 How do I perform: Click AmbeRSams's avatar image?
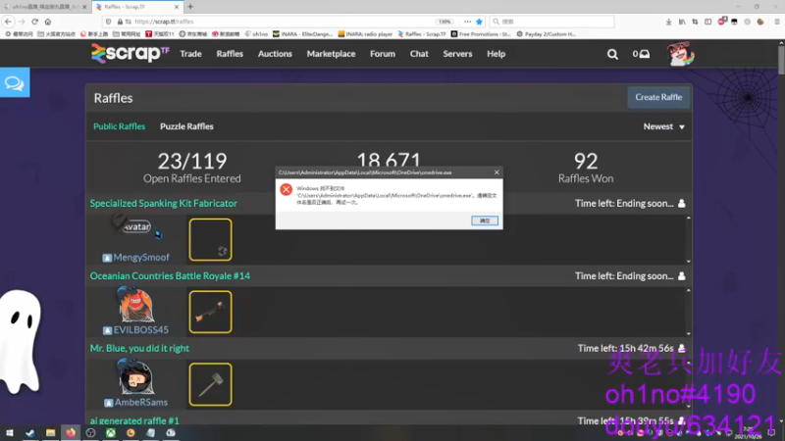click(x=135, y=376)
